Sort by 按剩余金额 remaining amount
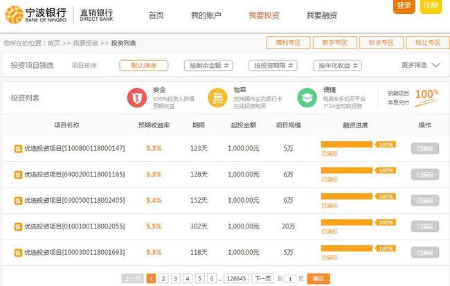The image size is (450, 286). pyautogui.click(x=208, y=66)
